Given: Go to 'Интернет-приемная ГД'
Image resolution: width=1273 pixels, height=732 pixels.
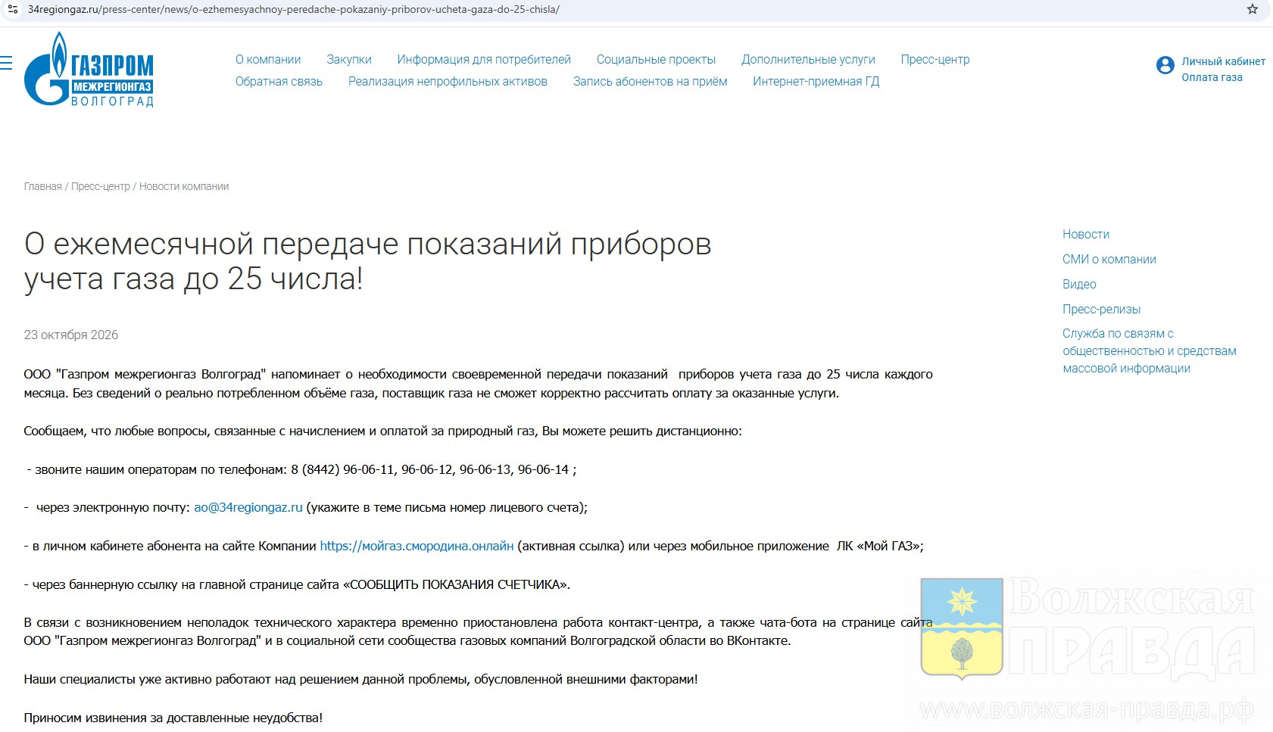Looking at the screenshot, I should [x=816, y=82].
